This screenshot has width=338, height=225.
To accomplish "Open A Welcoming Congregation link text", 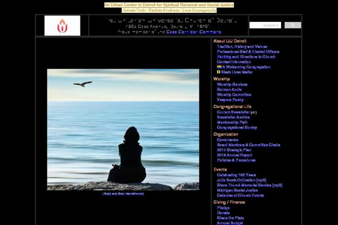I will tap(246, 67).
